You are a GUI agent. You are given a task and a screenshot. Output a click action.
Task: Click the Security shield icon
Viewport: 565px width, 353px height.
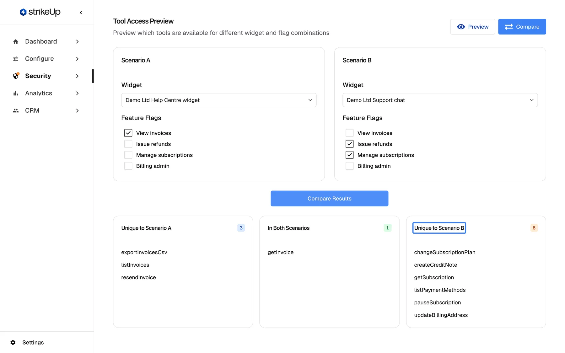click(16, 76)
